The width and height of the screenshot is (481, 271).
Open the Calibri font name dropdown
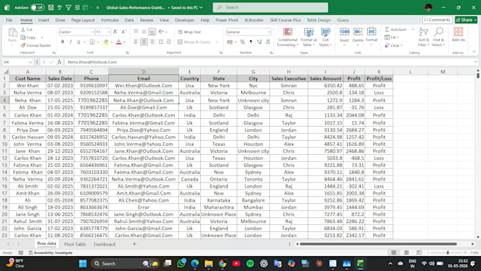93,32
